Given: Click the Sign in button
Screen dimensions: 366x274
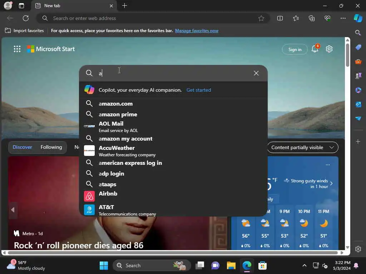Looking at the screenshot, I should [295, 49].
